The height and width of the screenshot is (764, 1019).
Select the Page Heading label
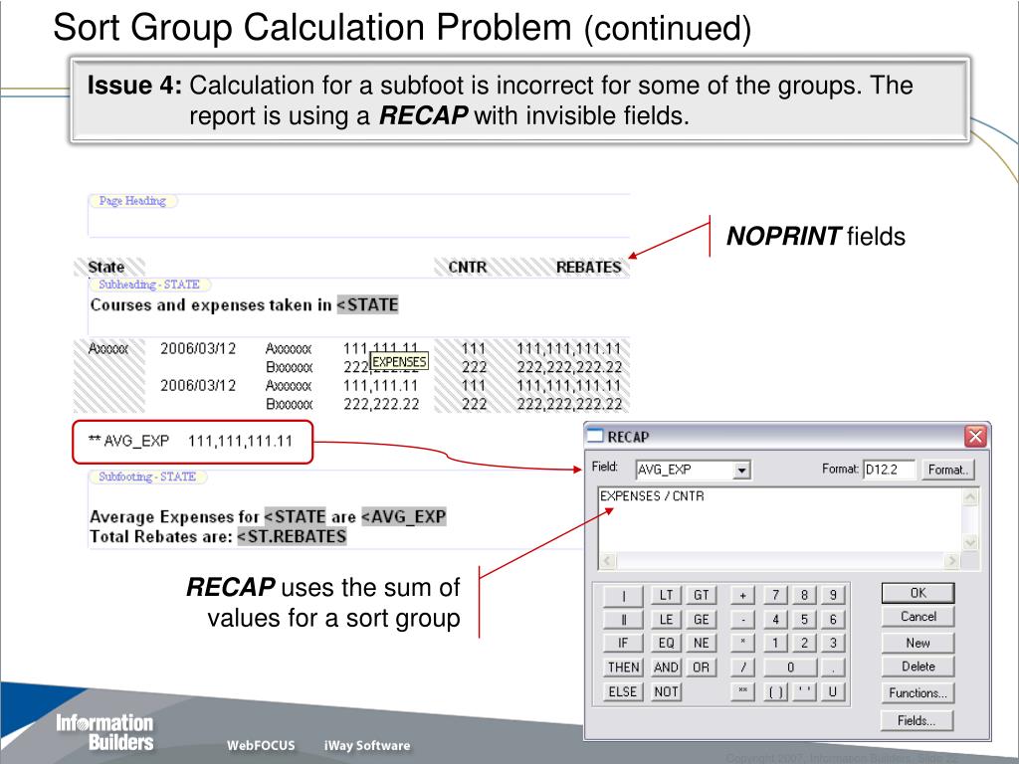coord(132,201)
